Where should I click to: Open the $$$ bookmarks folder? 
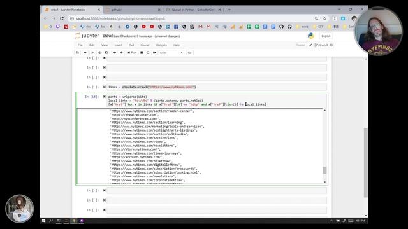click(x=333, y=27)
